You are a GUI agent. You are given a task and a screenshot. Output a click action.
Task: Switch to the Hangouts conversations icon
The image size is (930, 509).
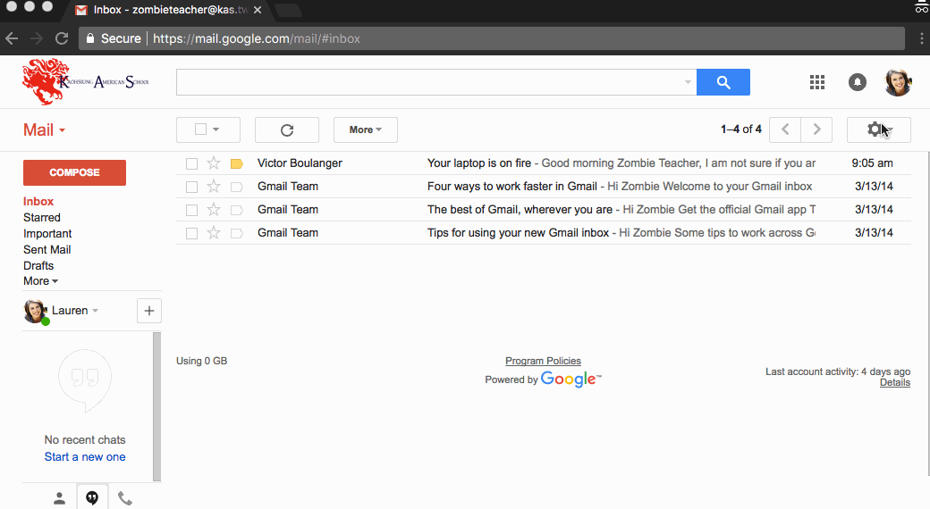tap(92, 497)
